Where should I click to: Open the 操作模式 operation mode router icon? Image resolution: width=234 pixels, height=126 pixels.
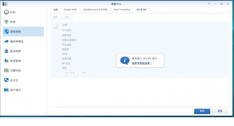pyautogui.click(x=6, y=90)
